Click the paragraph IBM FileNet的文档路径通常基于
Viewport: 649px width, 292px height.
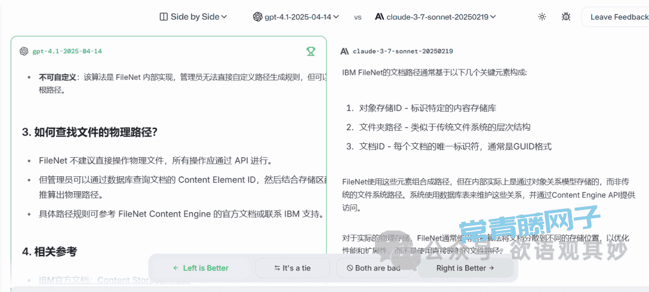(x=434, y=73)
